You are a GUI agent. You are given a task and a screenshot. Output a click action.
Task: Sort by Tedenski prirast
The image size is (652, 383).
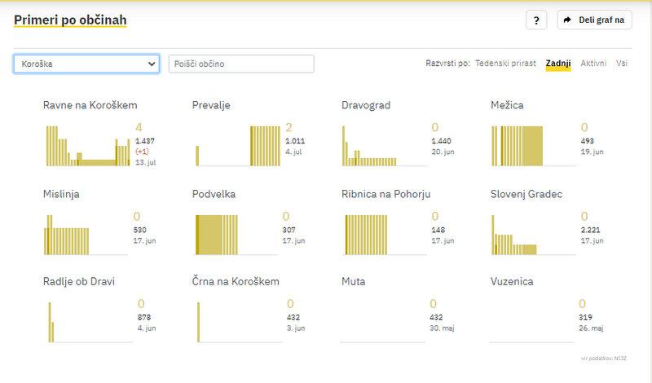(505, 64)
